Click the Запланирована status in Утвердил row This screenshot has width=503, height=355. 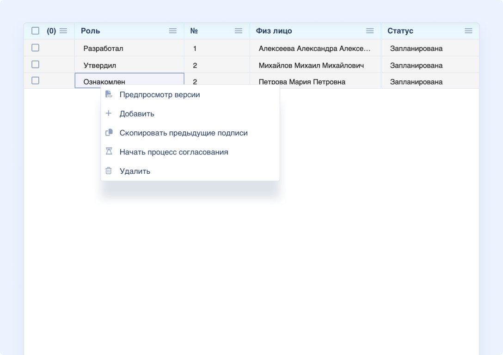click(416, 66)
